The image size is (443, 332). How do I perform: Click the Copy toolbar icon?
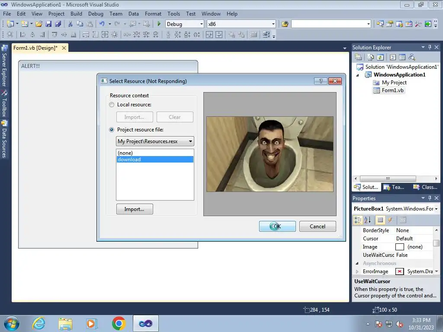point(80,24)
